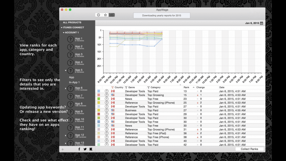Click the K icon beside Twitter
The width and height of the screenshot is (286, 161).
click(x=91, y=149)
